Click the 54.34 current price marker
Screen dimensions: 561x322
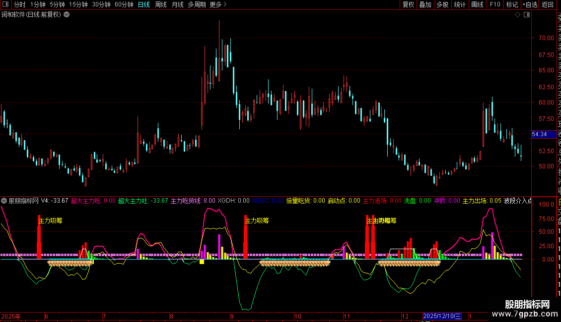coord(539,134)
